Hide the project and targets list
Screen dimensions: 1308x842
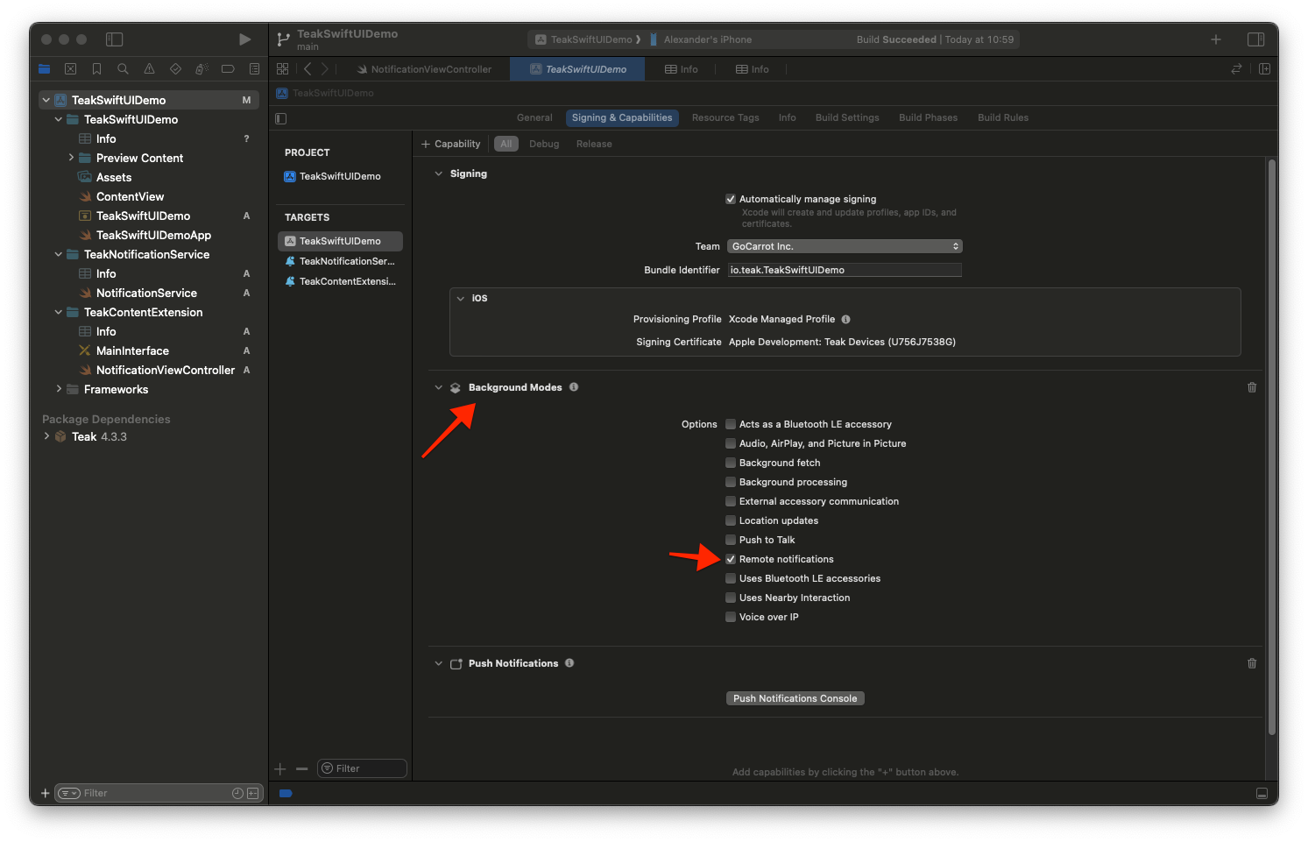(281, 118)
